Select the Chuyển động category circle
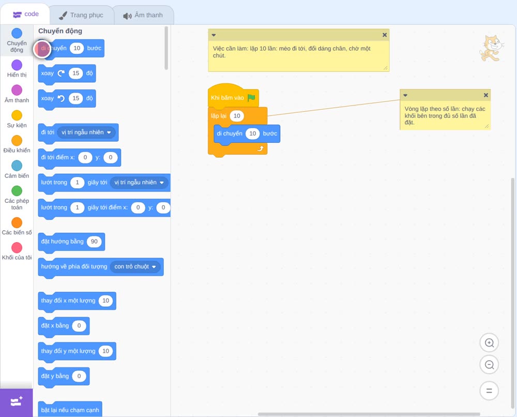The width and height of the screenshot is (517, 417). point(17,33)
